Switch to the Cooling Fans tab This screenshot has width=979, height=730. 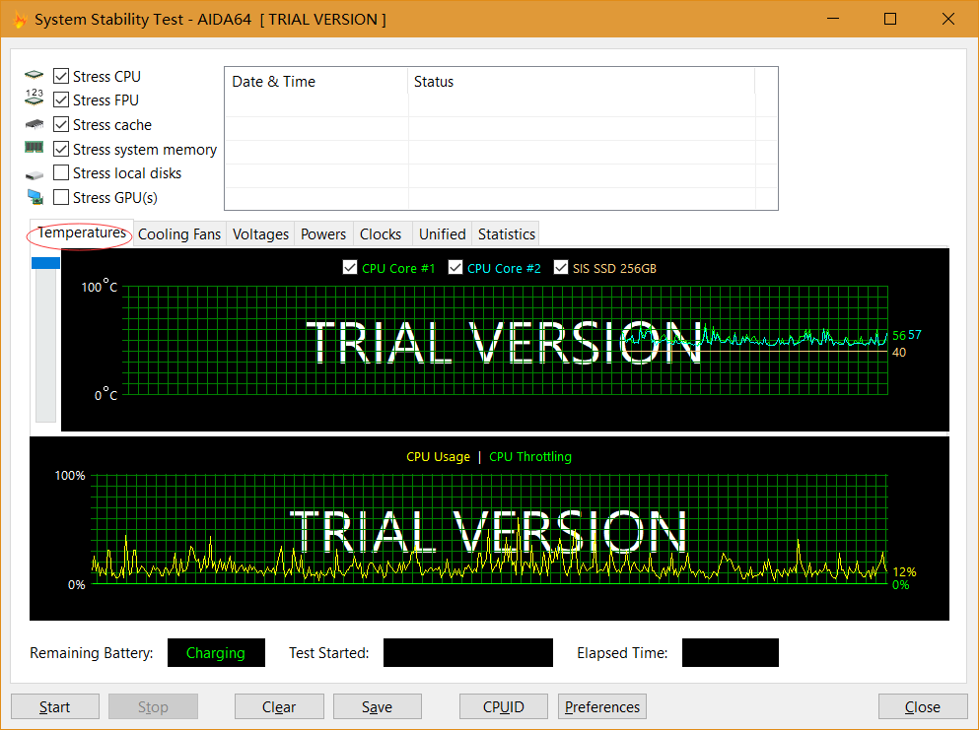pyautogui.click(x=179, y=234)
